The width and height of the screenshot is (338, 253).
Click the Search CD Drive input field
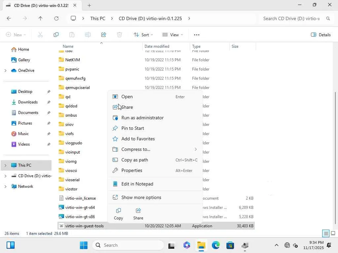click(291, 18)
